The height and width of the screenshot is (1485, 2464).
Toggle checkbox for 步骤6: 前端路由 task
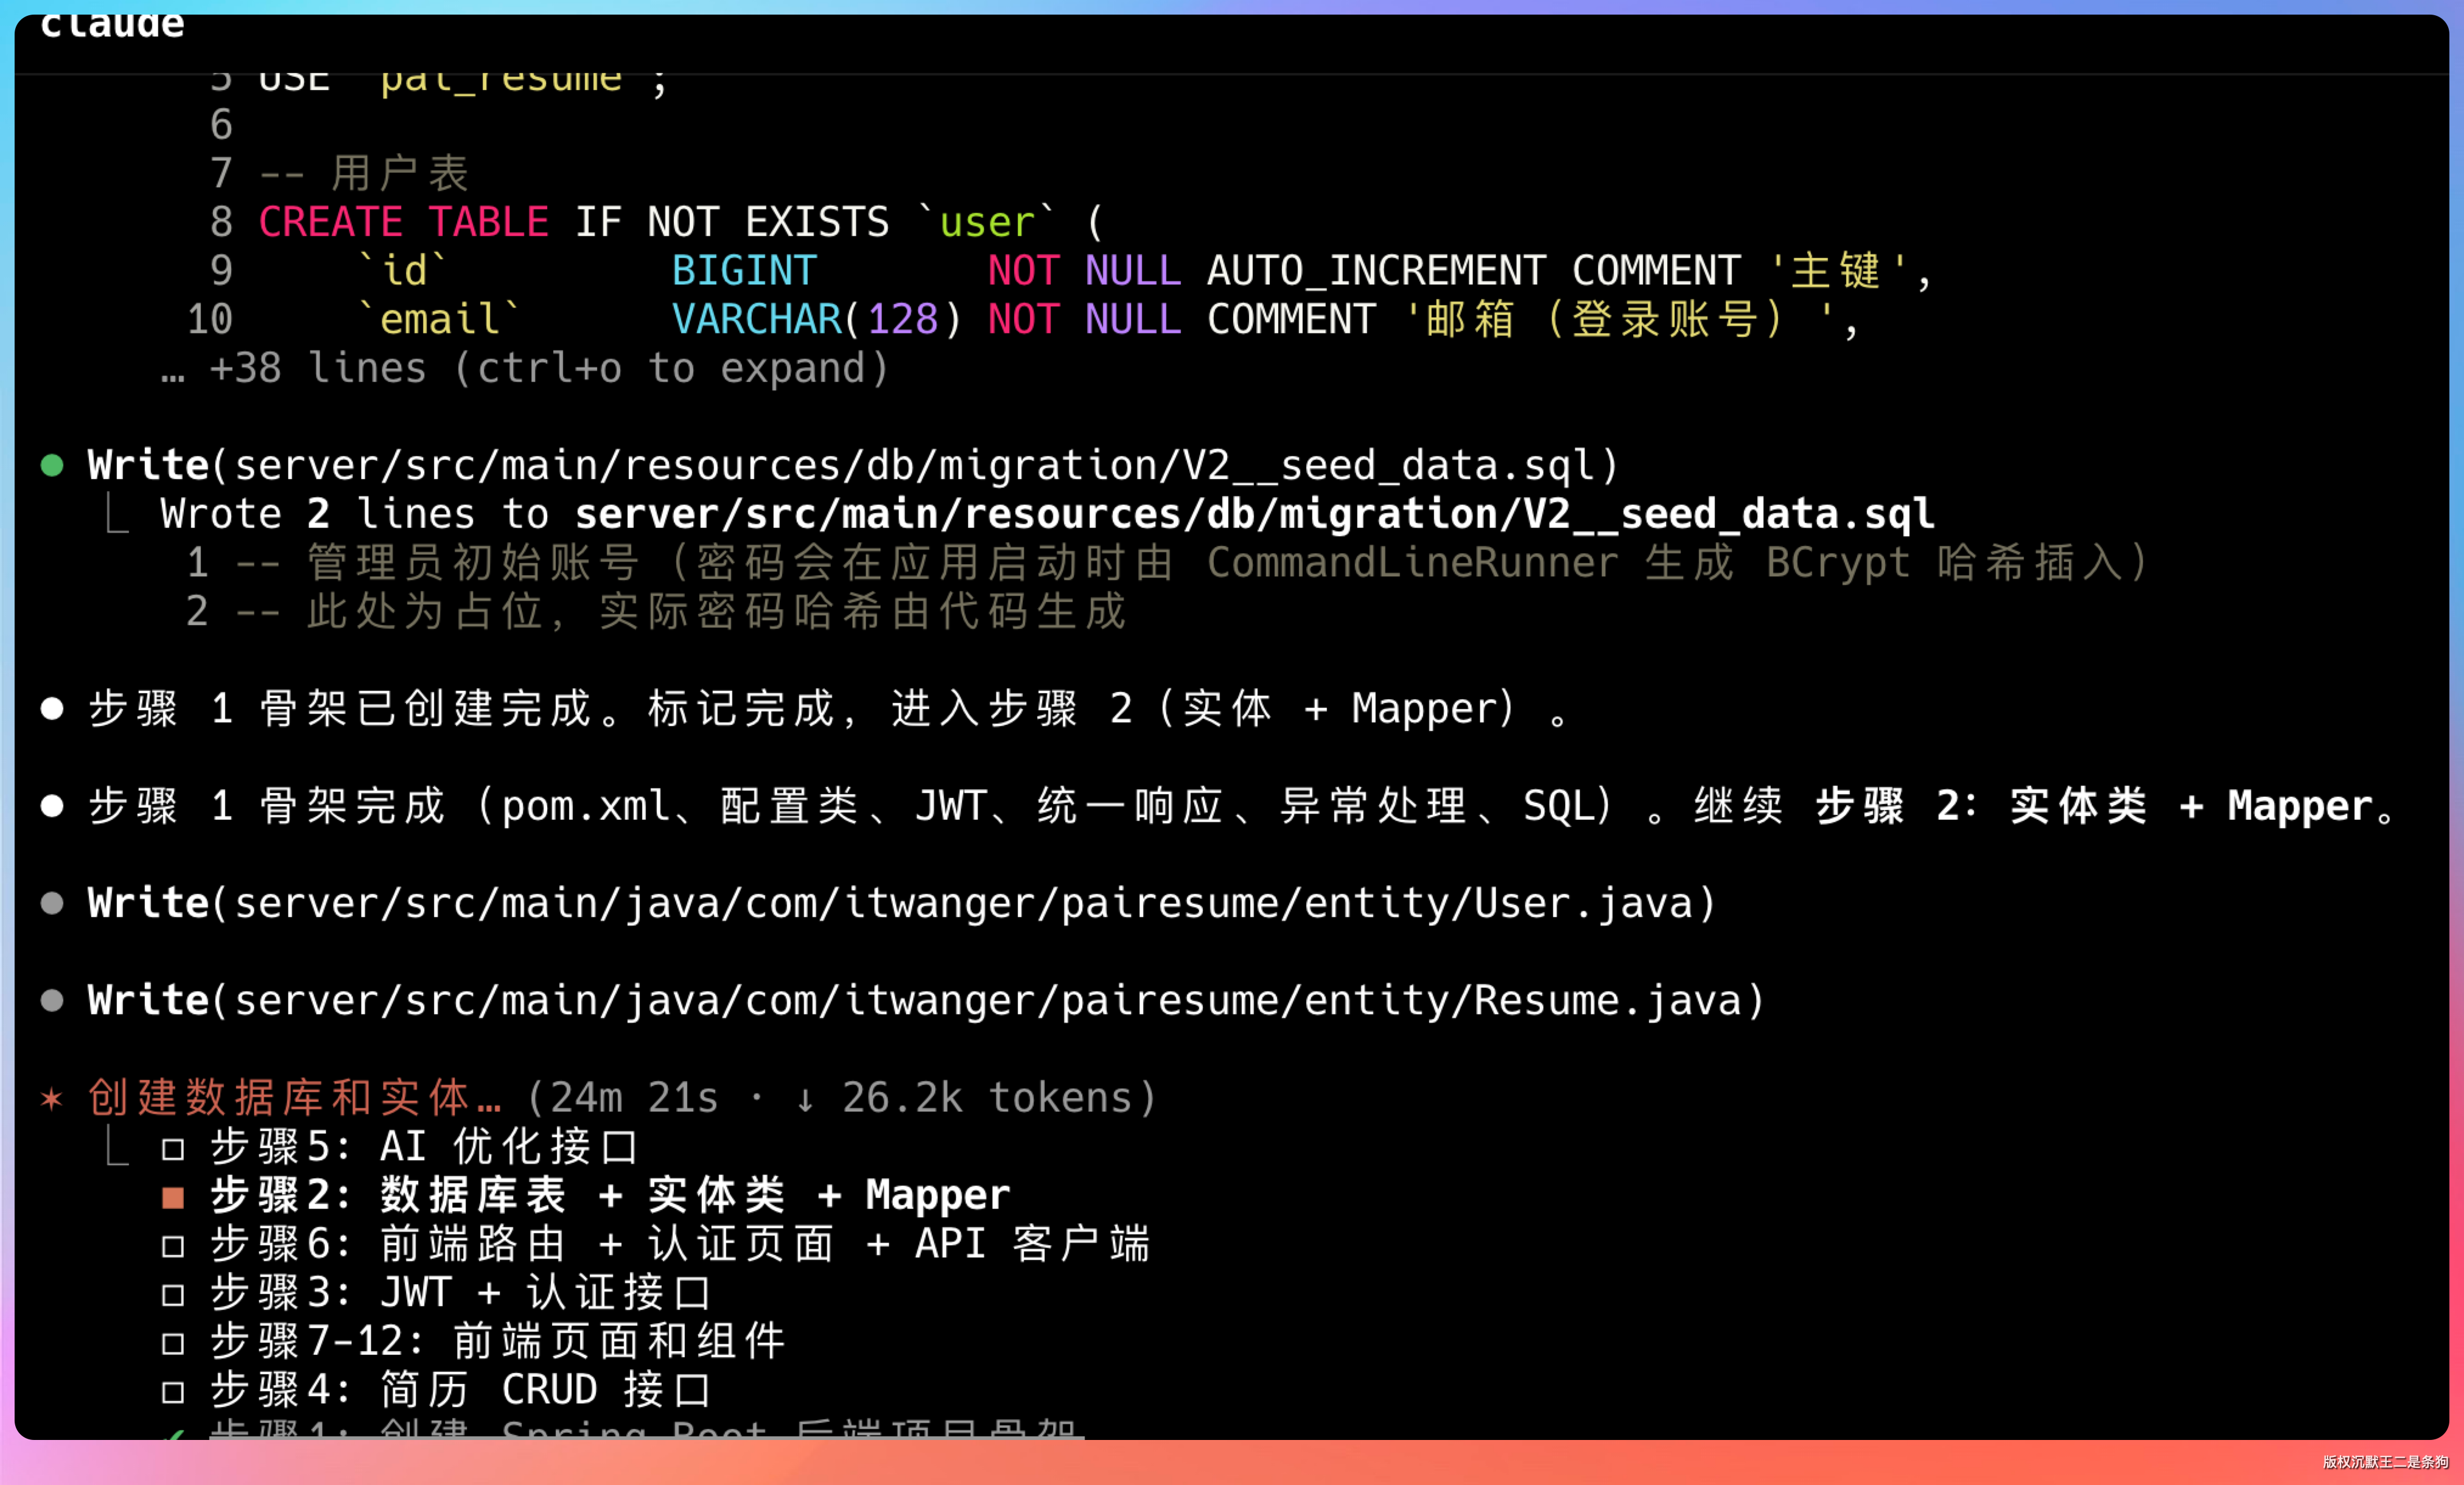point(173,1246)
